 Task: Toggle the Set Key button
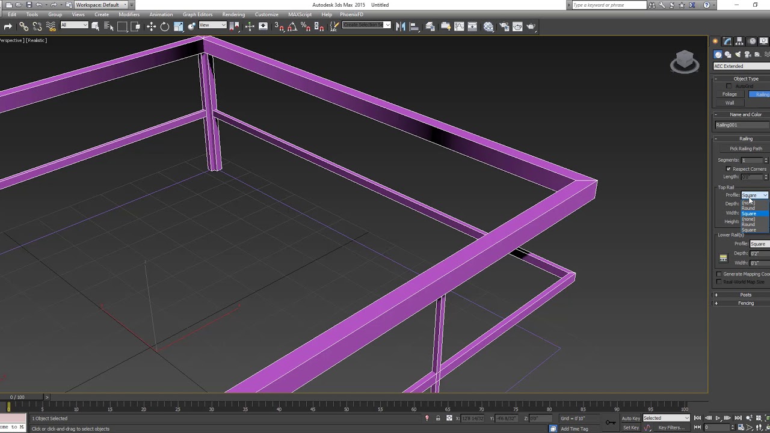click(631, 428)
